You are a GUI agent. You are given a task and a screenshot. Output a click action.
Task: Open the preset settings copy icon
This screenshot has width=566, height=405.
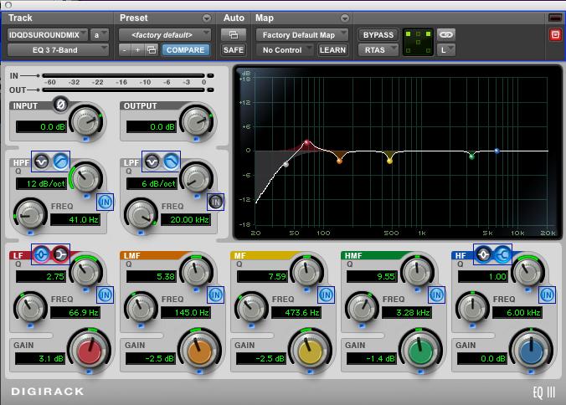[x=152, y=49]
